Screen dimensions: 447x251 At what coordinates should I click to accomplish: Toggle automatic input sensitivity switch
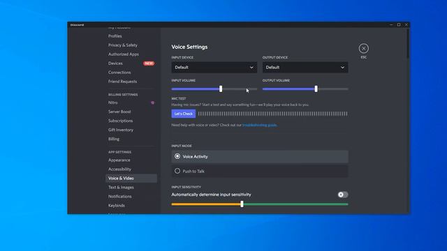pyautogui.click(x=343, y=195)
